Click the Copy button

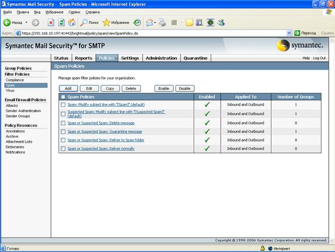pos(110,88)
